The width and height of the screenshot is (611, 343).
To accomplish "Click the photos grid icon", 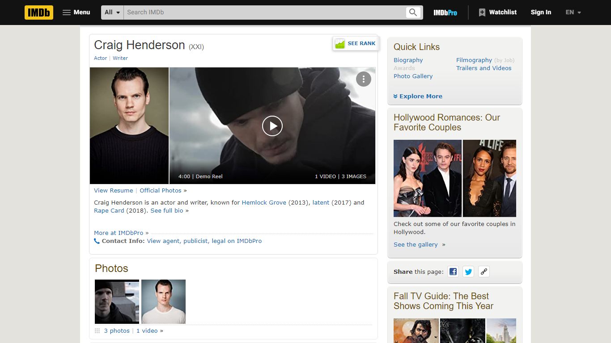I will click(x=98, y=331).
